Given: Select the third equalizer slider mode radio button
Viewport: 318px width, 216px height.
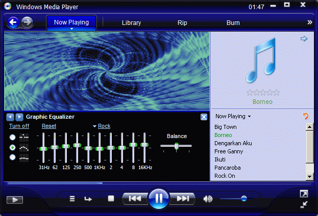Looking at the screenshot, I should (13, 157).
